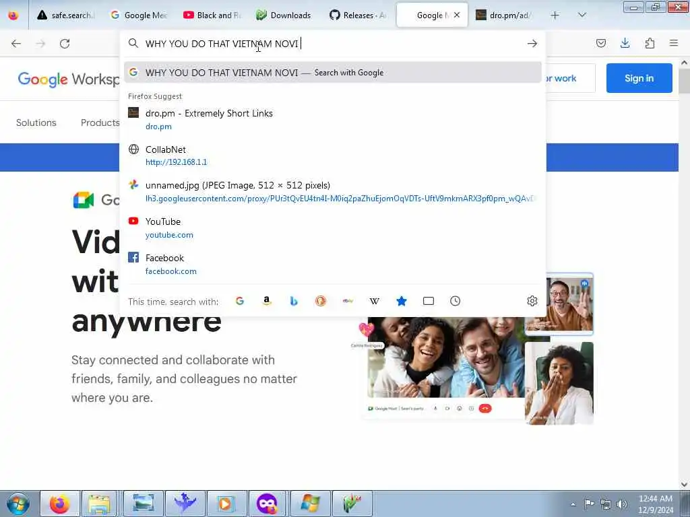Search history using clock icon
The height and width of the screenshot is (517, 690).
coord(455,301)
